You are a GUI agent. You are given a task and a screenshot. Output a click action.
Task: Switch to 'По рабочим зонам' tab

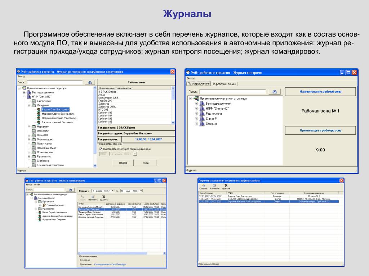[224, 84]
